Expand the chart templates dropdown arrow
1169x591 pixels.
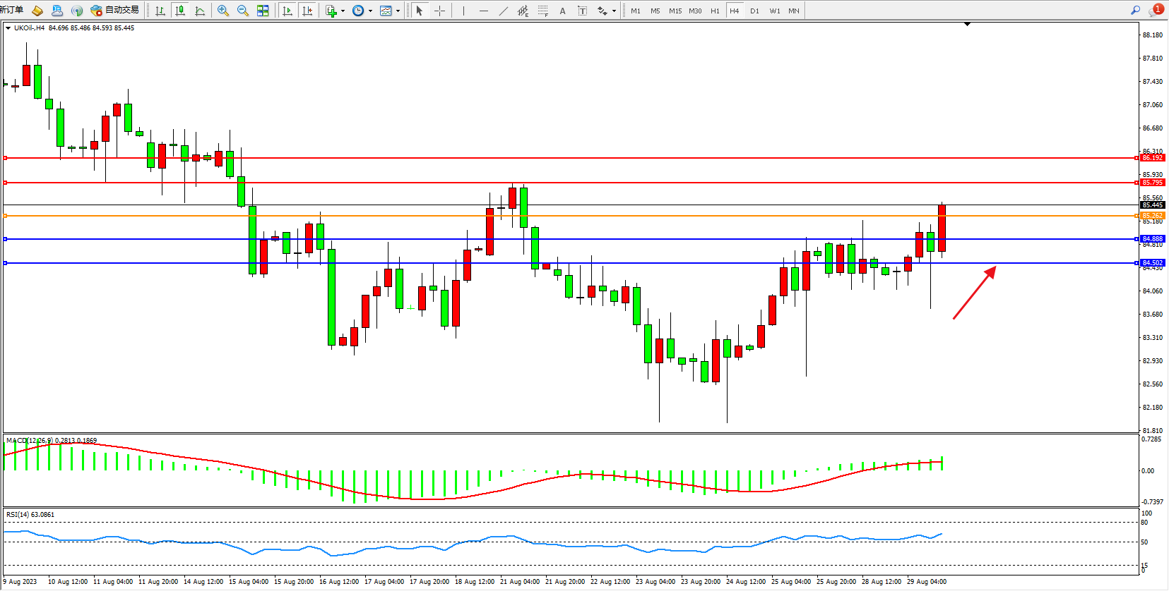click(398, 11)
